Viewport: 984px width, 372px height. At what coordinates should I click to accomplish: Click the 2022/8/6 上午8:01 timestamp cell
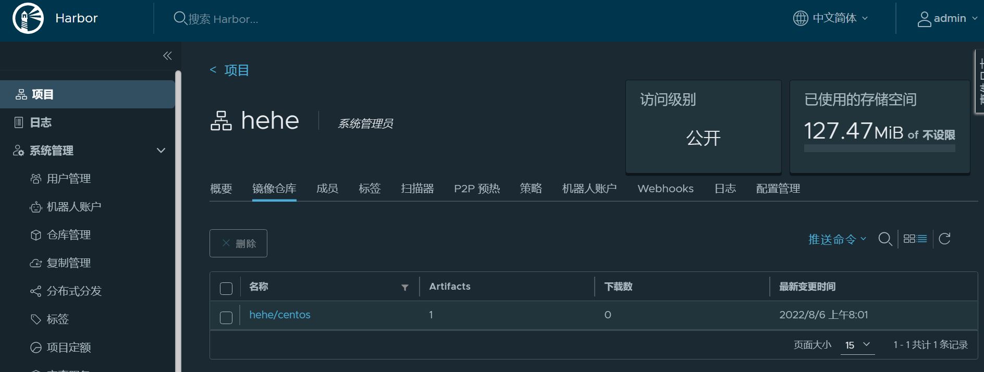(823, 315)
